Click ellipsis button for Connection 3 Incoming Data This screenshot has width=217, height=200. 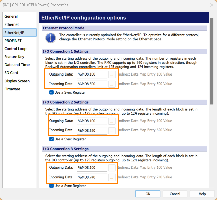tap(112, 177)
